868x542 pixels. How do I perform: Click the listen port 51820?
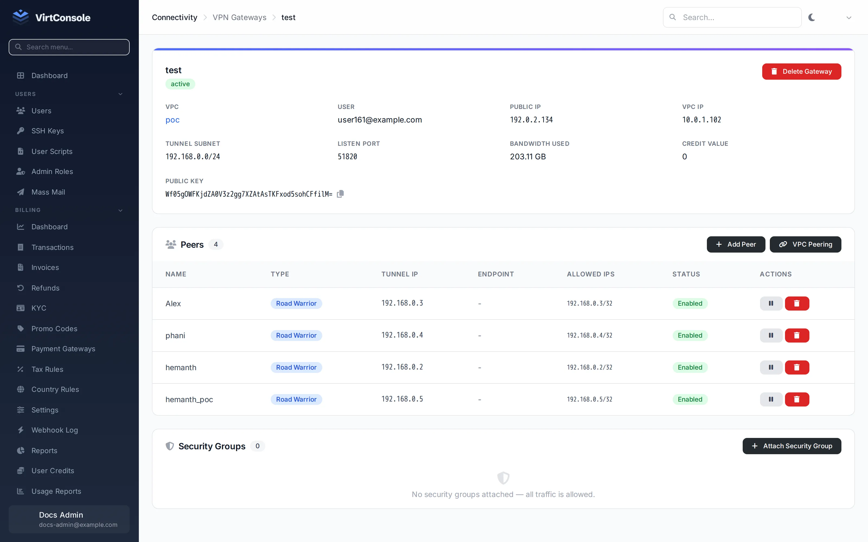(347, 157)
